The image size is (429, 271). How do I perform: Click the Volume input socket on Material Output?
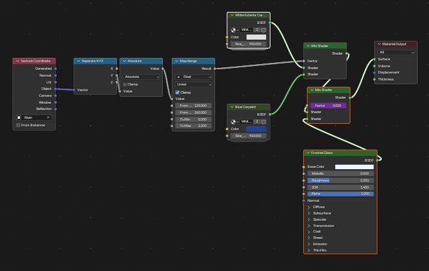click(374, 66)
